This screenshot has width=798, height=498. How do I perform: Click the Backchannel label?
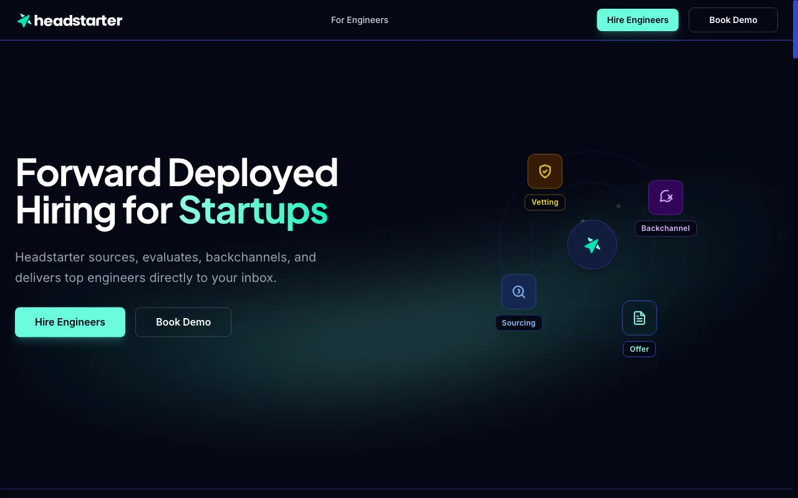pos(666,228)
